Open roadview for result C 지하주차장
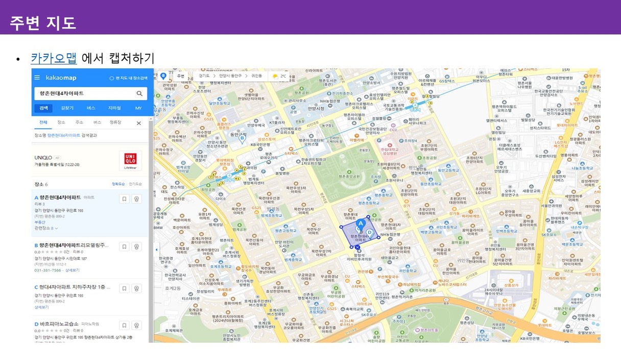 coord(136,289)
